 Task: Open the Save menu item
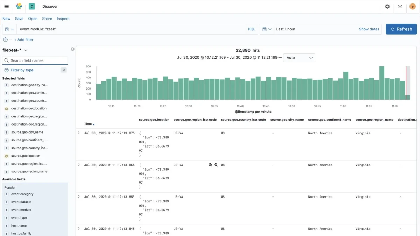point(19,19)
